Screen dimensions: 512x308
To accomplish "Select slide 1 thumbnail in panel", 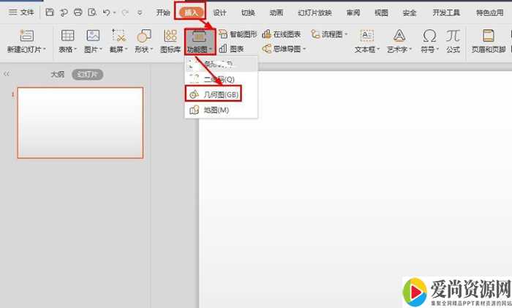I will (x=80, y=122).
